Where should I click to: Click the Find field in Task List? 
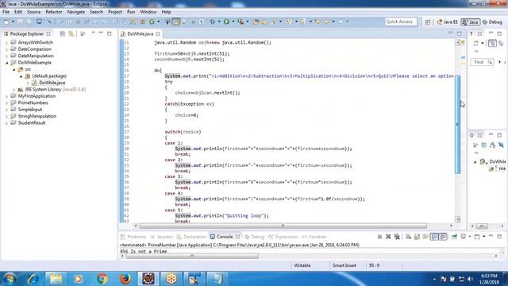pyautogui.click(x=483, y=62)
